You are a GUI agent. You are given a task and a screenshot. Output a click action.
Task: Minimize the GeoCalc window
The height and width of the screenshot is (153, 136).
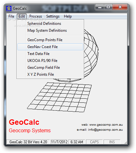tap(100, 7)
